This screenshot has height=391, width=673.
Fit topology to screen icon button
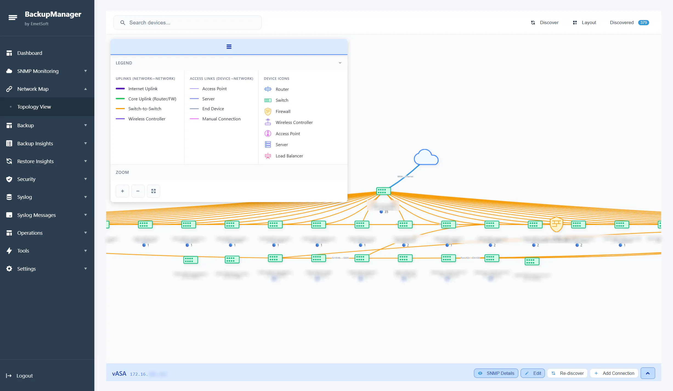click(x=154, y=191)
